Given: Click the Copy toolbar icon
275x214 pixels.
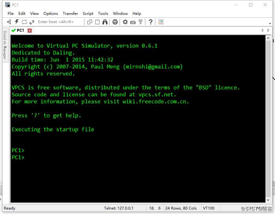Looking at the screenshot, I should (90, 22).
